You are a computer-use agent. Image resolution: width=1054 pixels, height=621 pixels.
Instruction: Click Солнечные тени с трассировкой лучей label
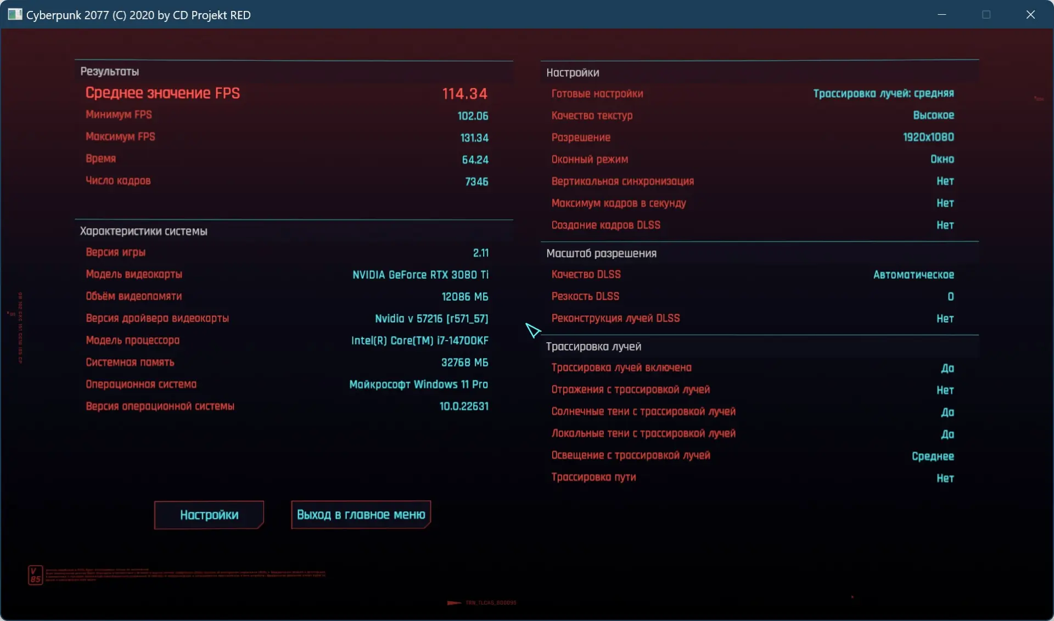643,411
